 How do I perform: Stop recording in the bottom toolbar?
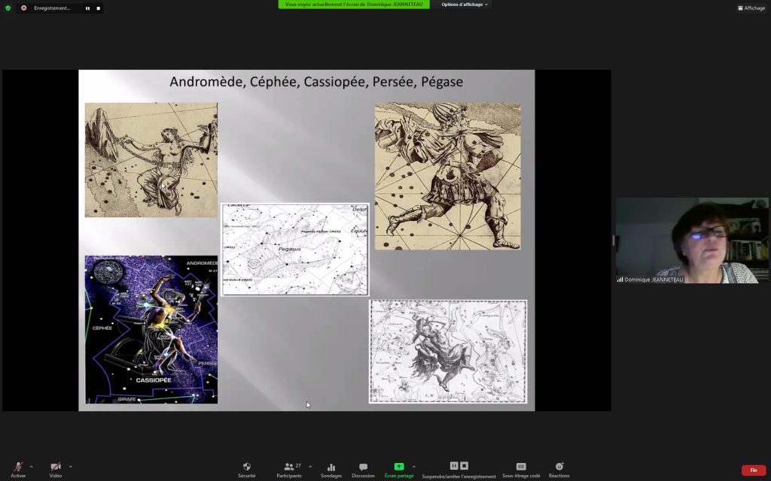(464, 466)
